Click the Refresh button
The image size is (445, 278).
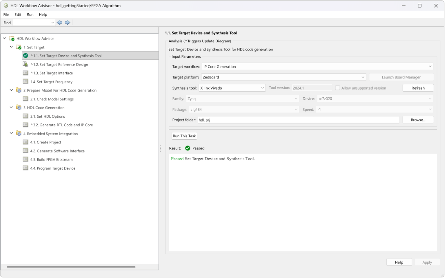418,88
